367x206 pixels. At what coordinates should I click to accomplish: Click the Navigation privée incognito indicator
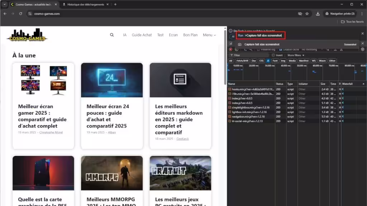[x=340, y=14]
